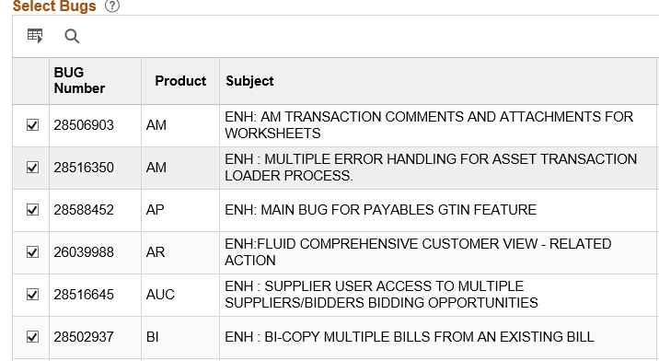Select bug number 28516645 cell
The width and height of the screenshot is (659, 361).
(84, 295)
